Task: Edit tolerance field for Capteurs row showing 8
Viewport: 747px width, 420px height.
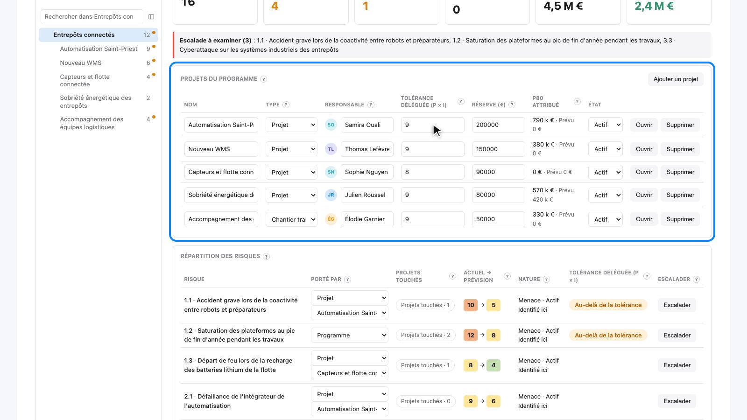Action: (x=432, y=172)
